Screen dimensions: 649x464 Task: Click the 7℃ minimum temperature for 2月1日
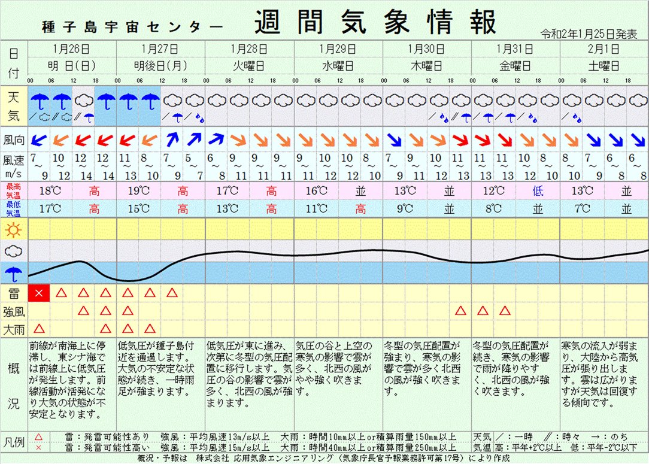tap(582, 209)
